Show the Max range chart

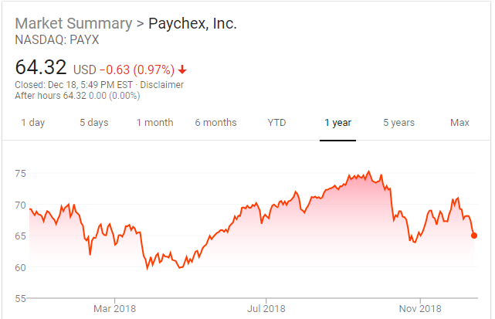[x=459, y=123]
